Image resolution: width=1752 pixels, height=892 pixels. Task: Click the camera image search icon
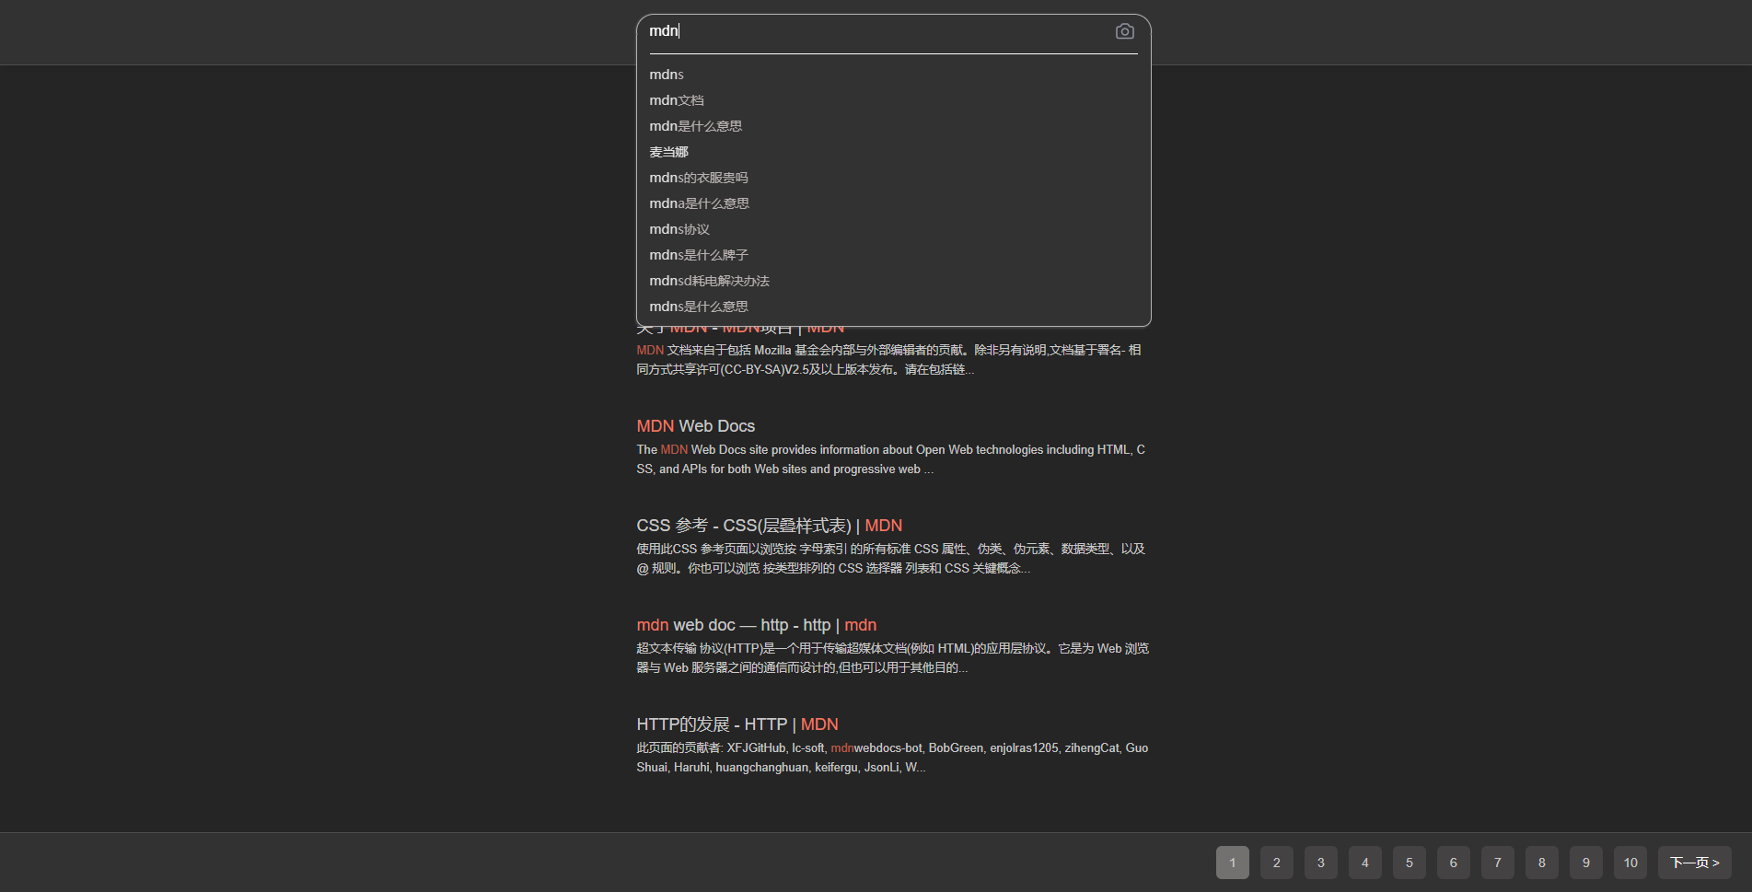click(x=1124, y=32)
